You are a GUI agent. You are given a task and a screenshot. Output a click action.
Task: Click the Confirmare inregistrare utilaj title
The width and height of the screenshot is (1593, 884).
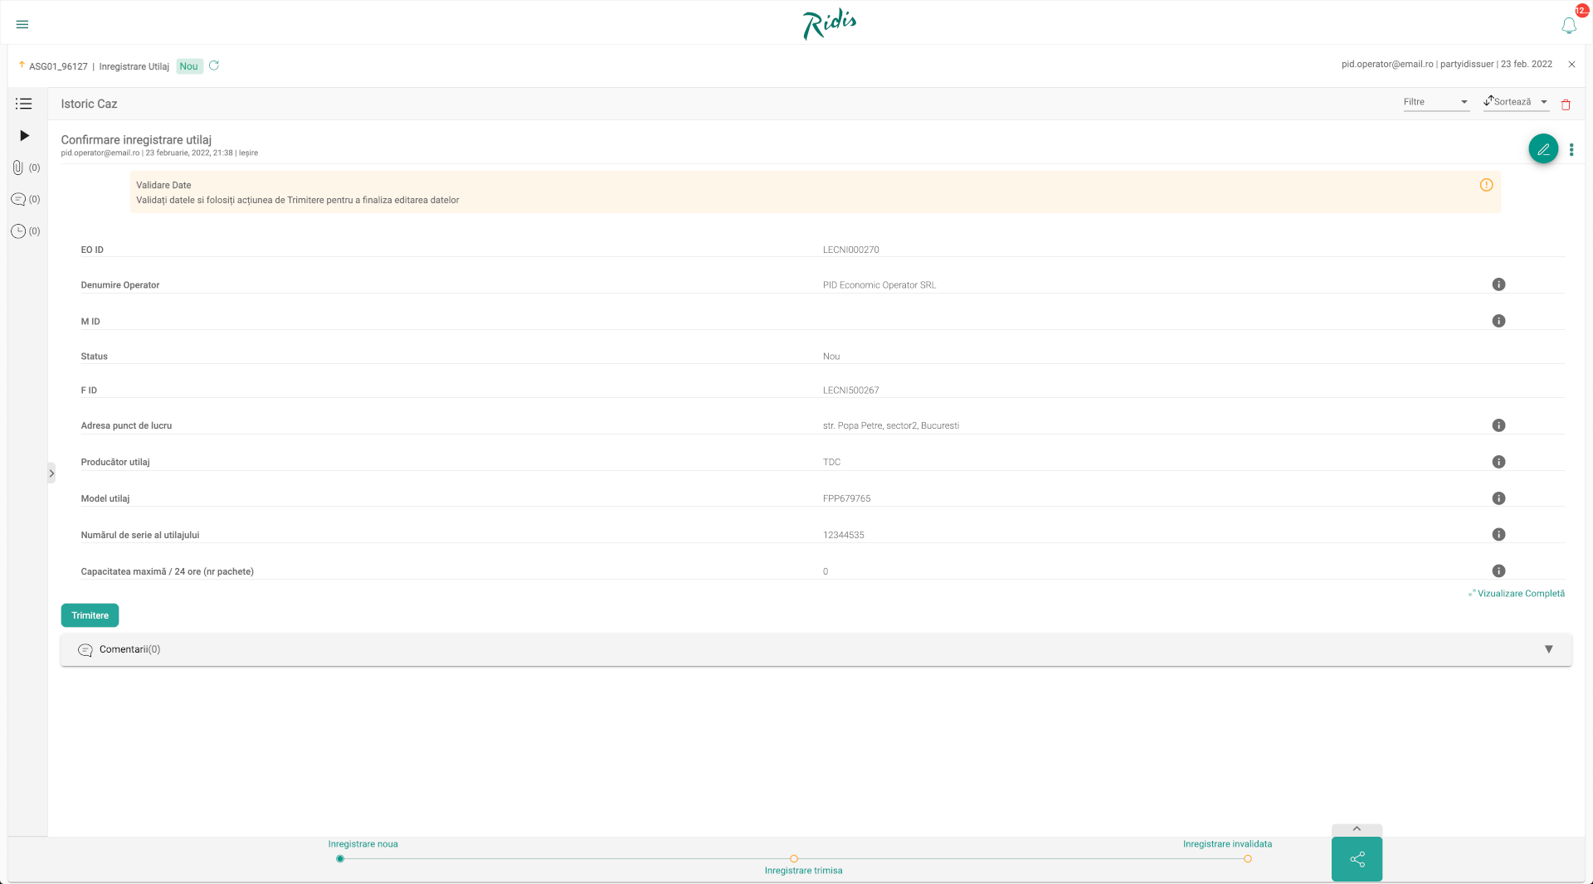(136, 140)
